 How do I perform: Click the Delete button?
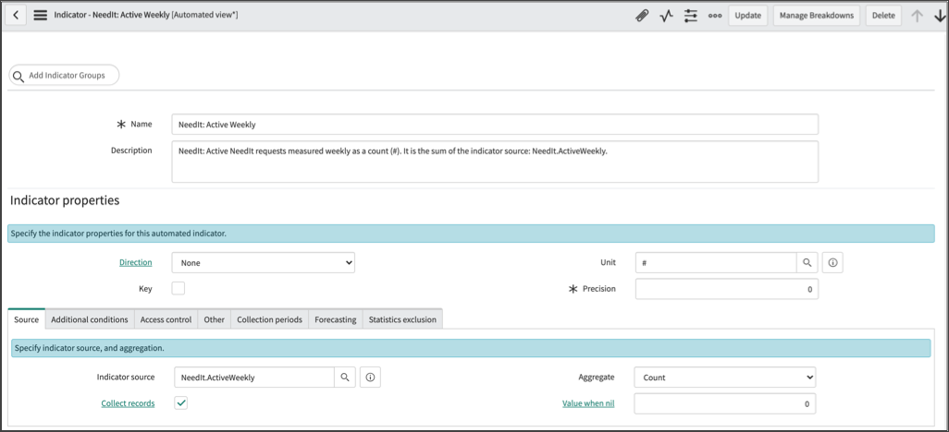pos(883,16)
